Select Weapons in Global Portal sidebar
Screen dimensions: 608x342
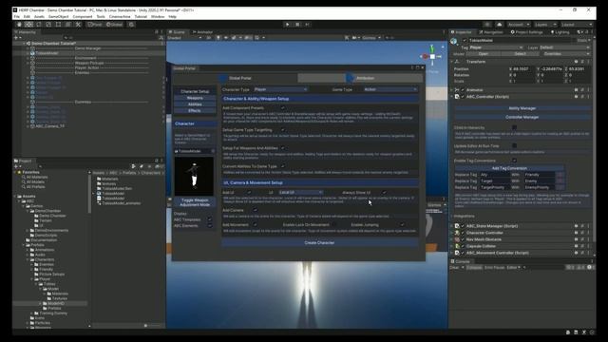pos(195,98)
